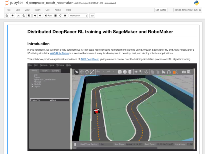
Task: Insert a cylinder shape in Gazebo
Action: pyautogui.click(x=130, y=72)
